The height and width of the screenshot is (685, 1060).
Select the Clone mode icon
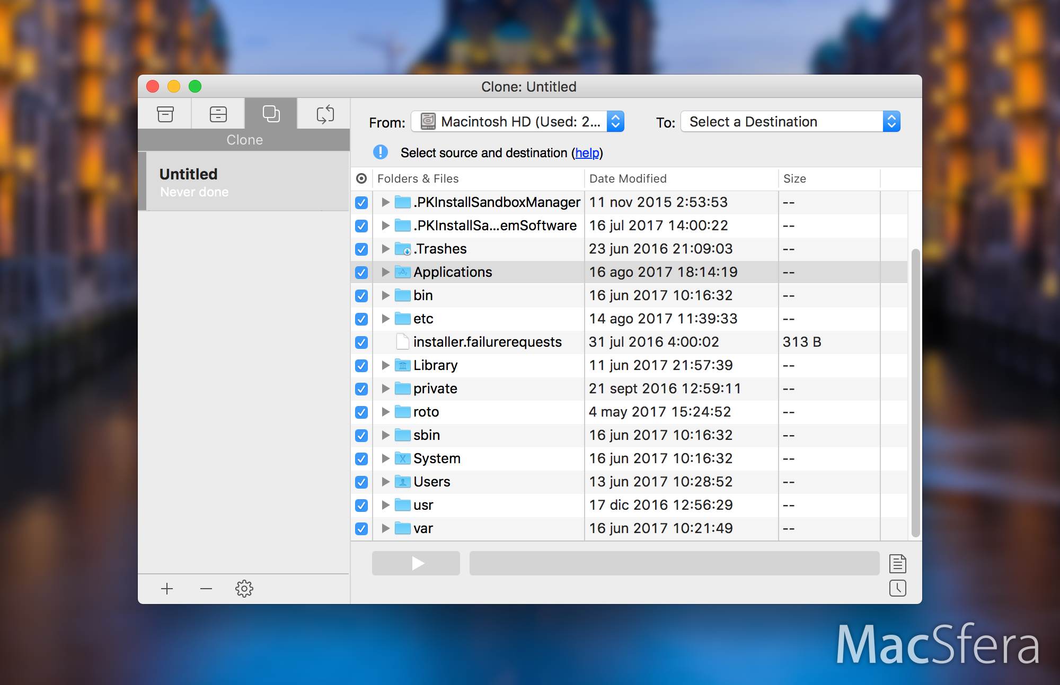click(x=271, y=114)
